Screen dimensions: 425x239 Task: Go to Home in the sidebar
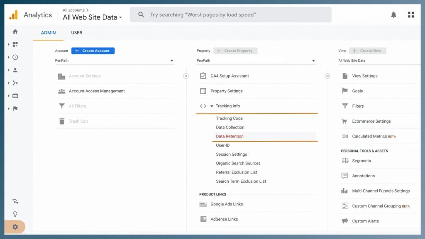pyautogui.click(x=15, y=31)
